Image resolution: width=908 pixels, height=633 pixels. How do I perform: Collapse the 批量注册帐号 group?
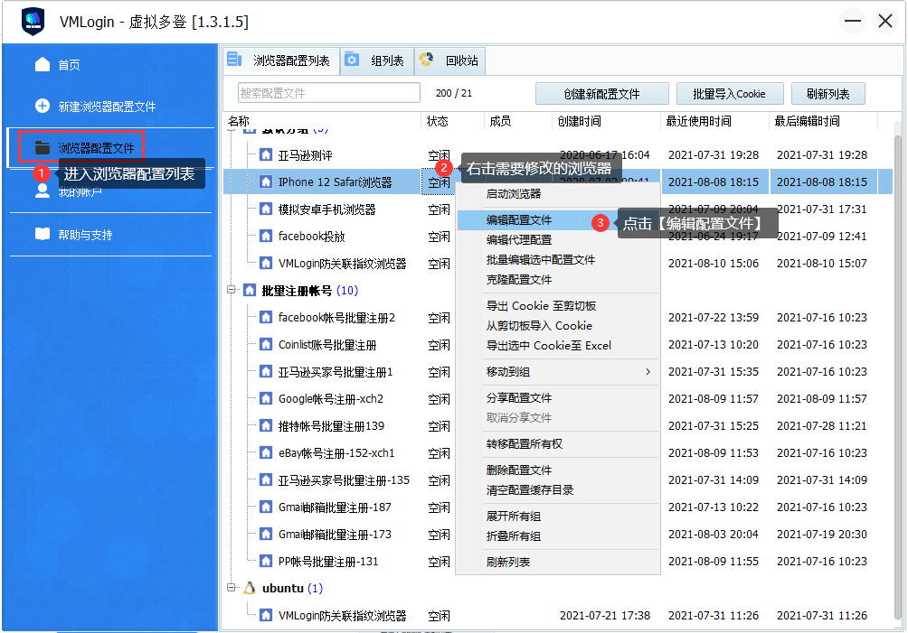pos(231,290)
